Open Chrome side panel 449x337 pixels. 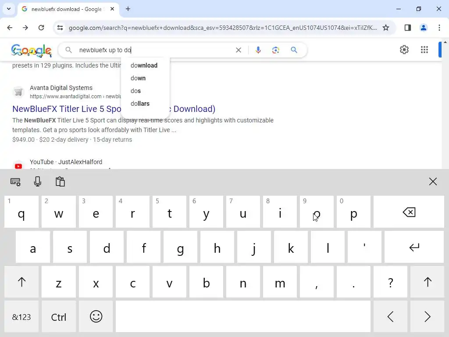408,28
